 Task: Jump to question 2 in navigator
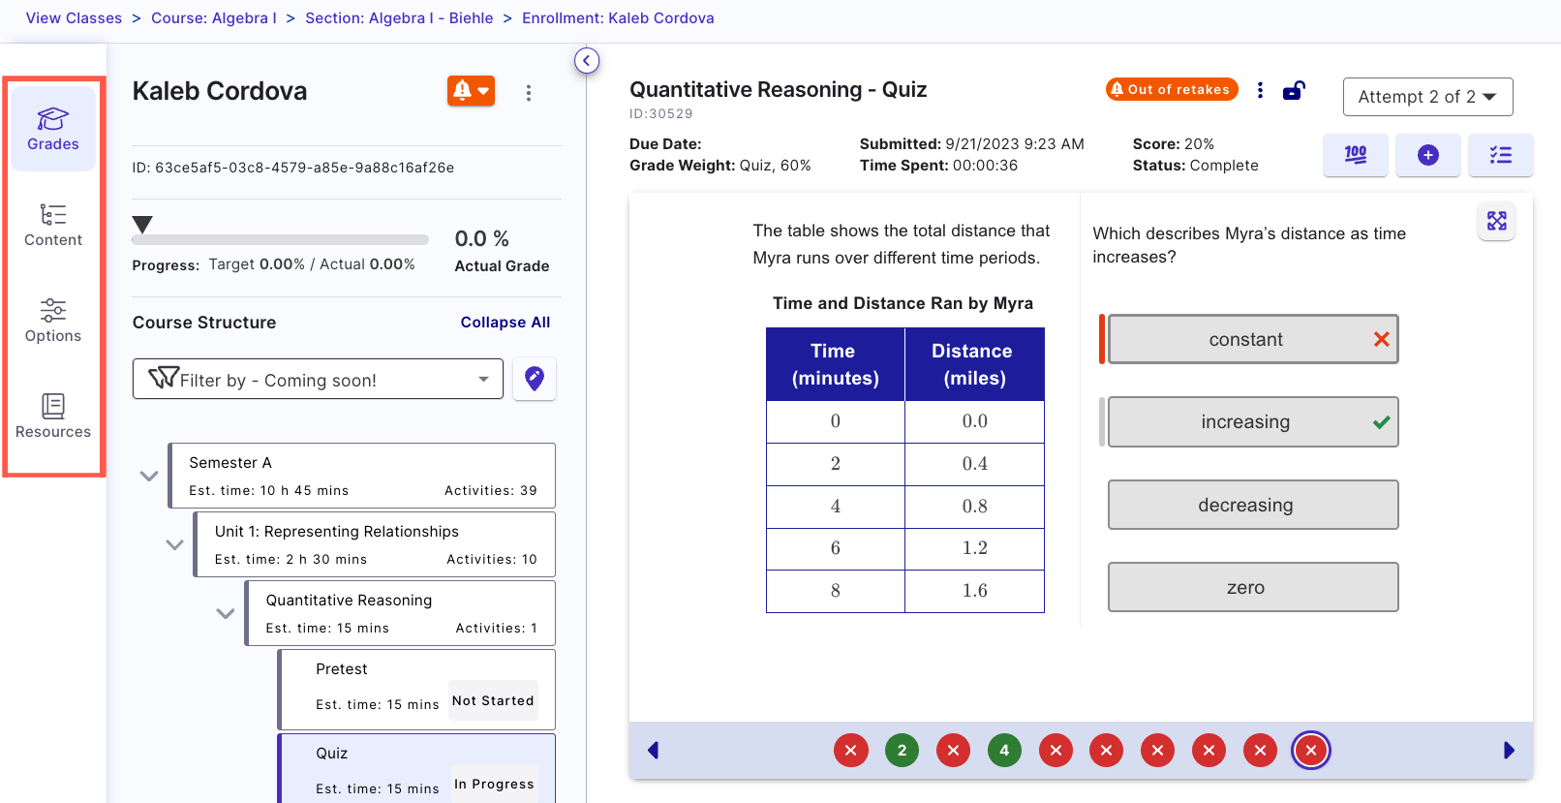point(902,751)
